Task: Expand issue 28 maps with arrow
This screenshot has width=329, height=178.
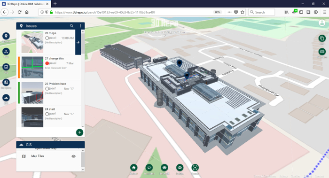Action: 78,42
